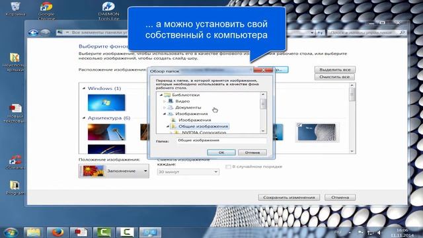This screenshot has width=423, height=238.
Task: Refresh the Control Panel address bar
Action: (x=320, y=32)
